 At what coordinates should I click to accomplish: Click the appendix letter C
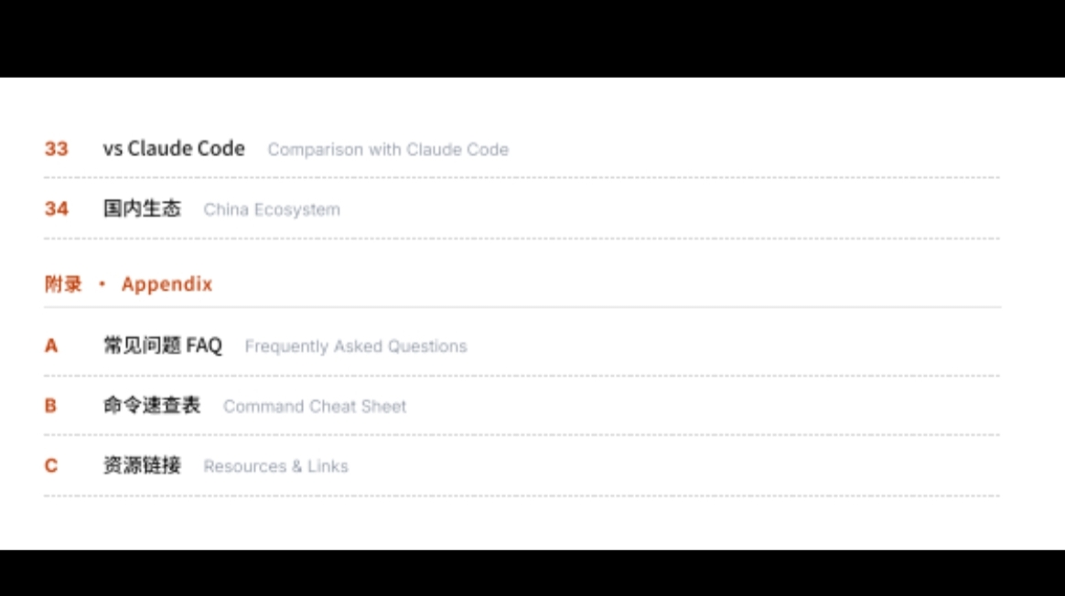point(51,466)
